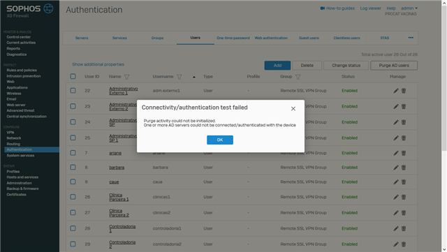Click the Change status button
The height and width of the screenshot is (252, 447).
(x=346, y=66)
